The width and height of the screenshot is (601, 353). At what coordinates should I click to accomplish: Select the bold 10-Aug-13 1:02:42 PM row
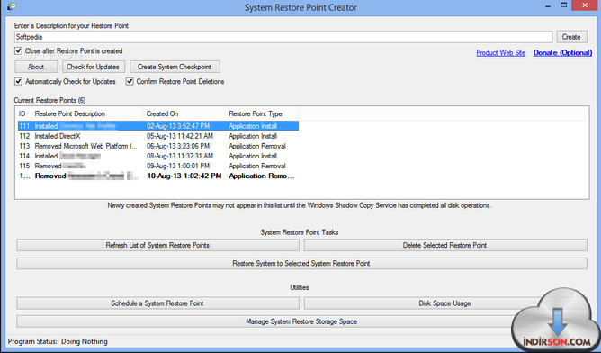tap(158, 176)
